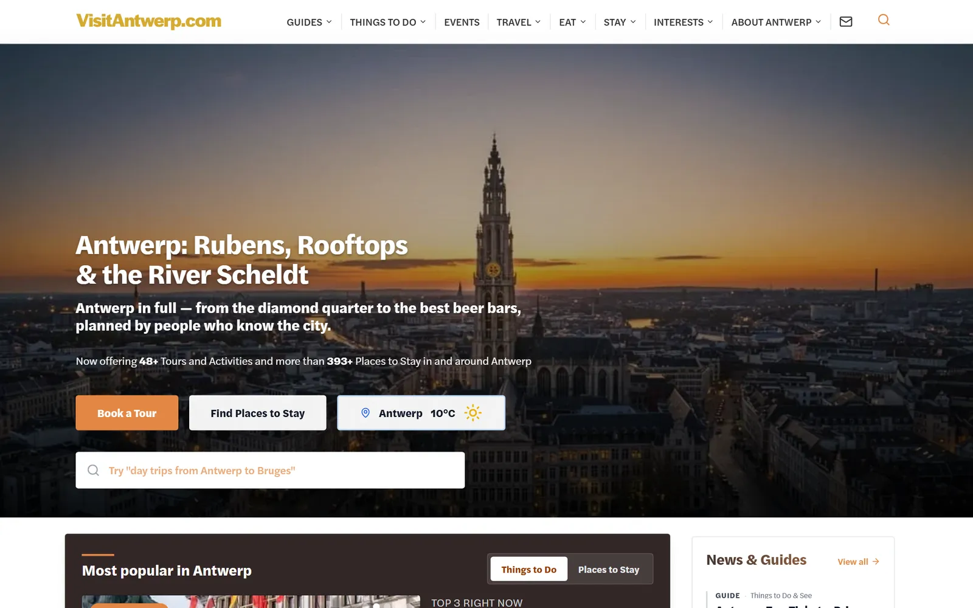Screen dimensions: 973x608
Task: Click the VisitAntwerp.com logo
Action: click(x=148, y=21)
